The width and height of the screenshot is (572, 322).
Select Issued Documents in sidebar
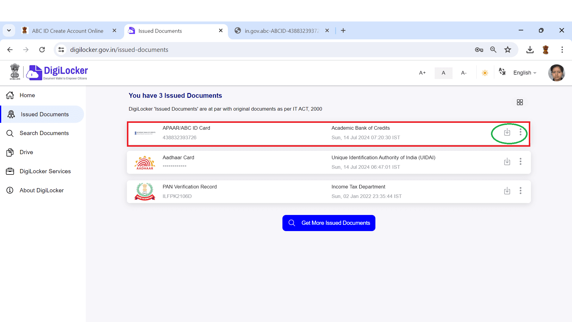coord(42,114)
